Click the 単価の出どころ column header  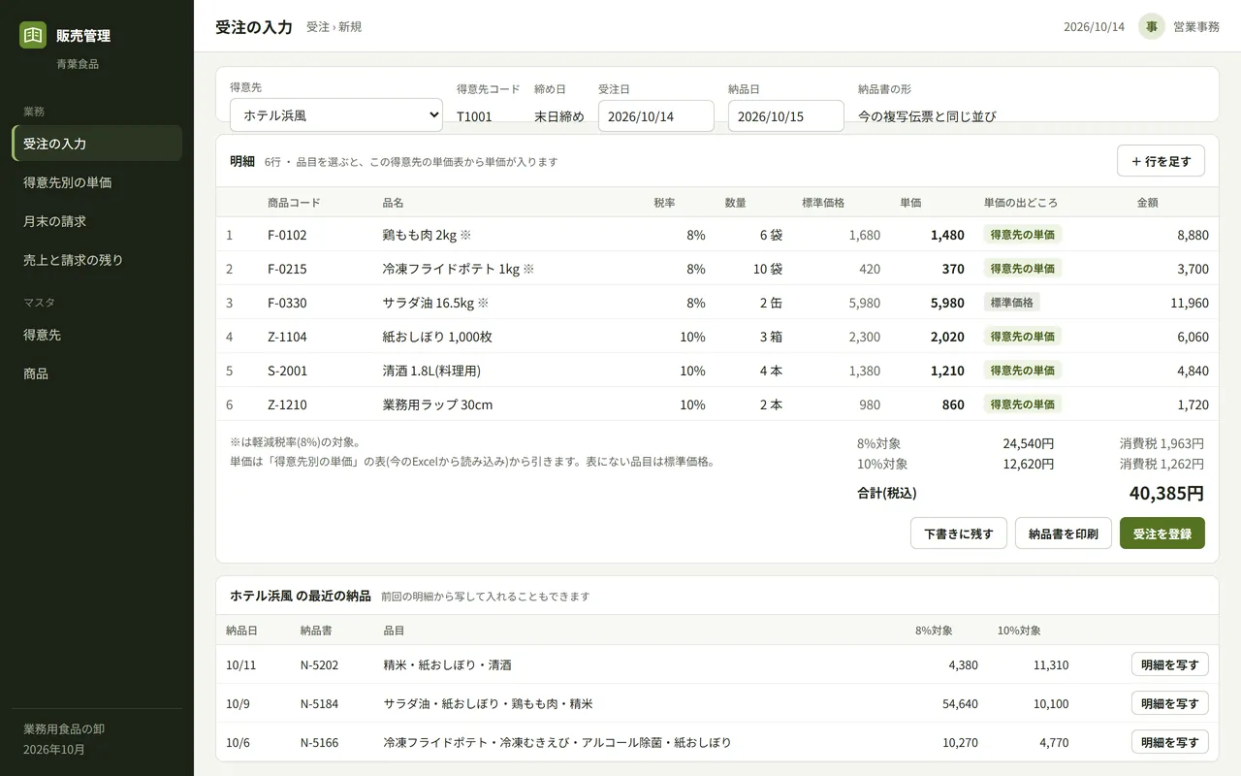[x=1021, y=203]
